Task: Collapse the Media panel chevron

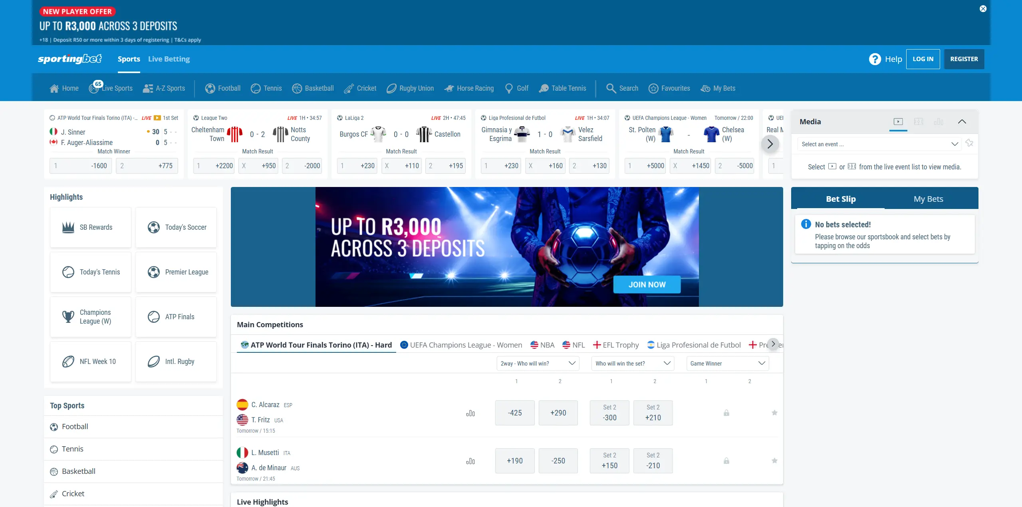Action: tap(962, 121)
